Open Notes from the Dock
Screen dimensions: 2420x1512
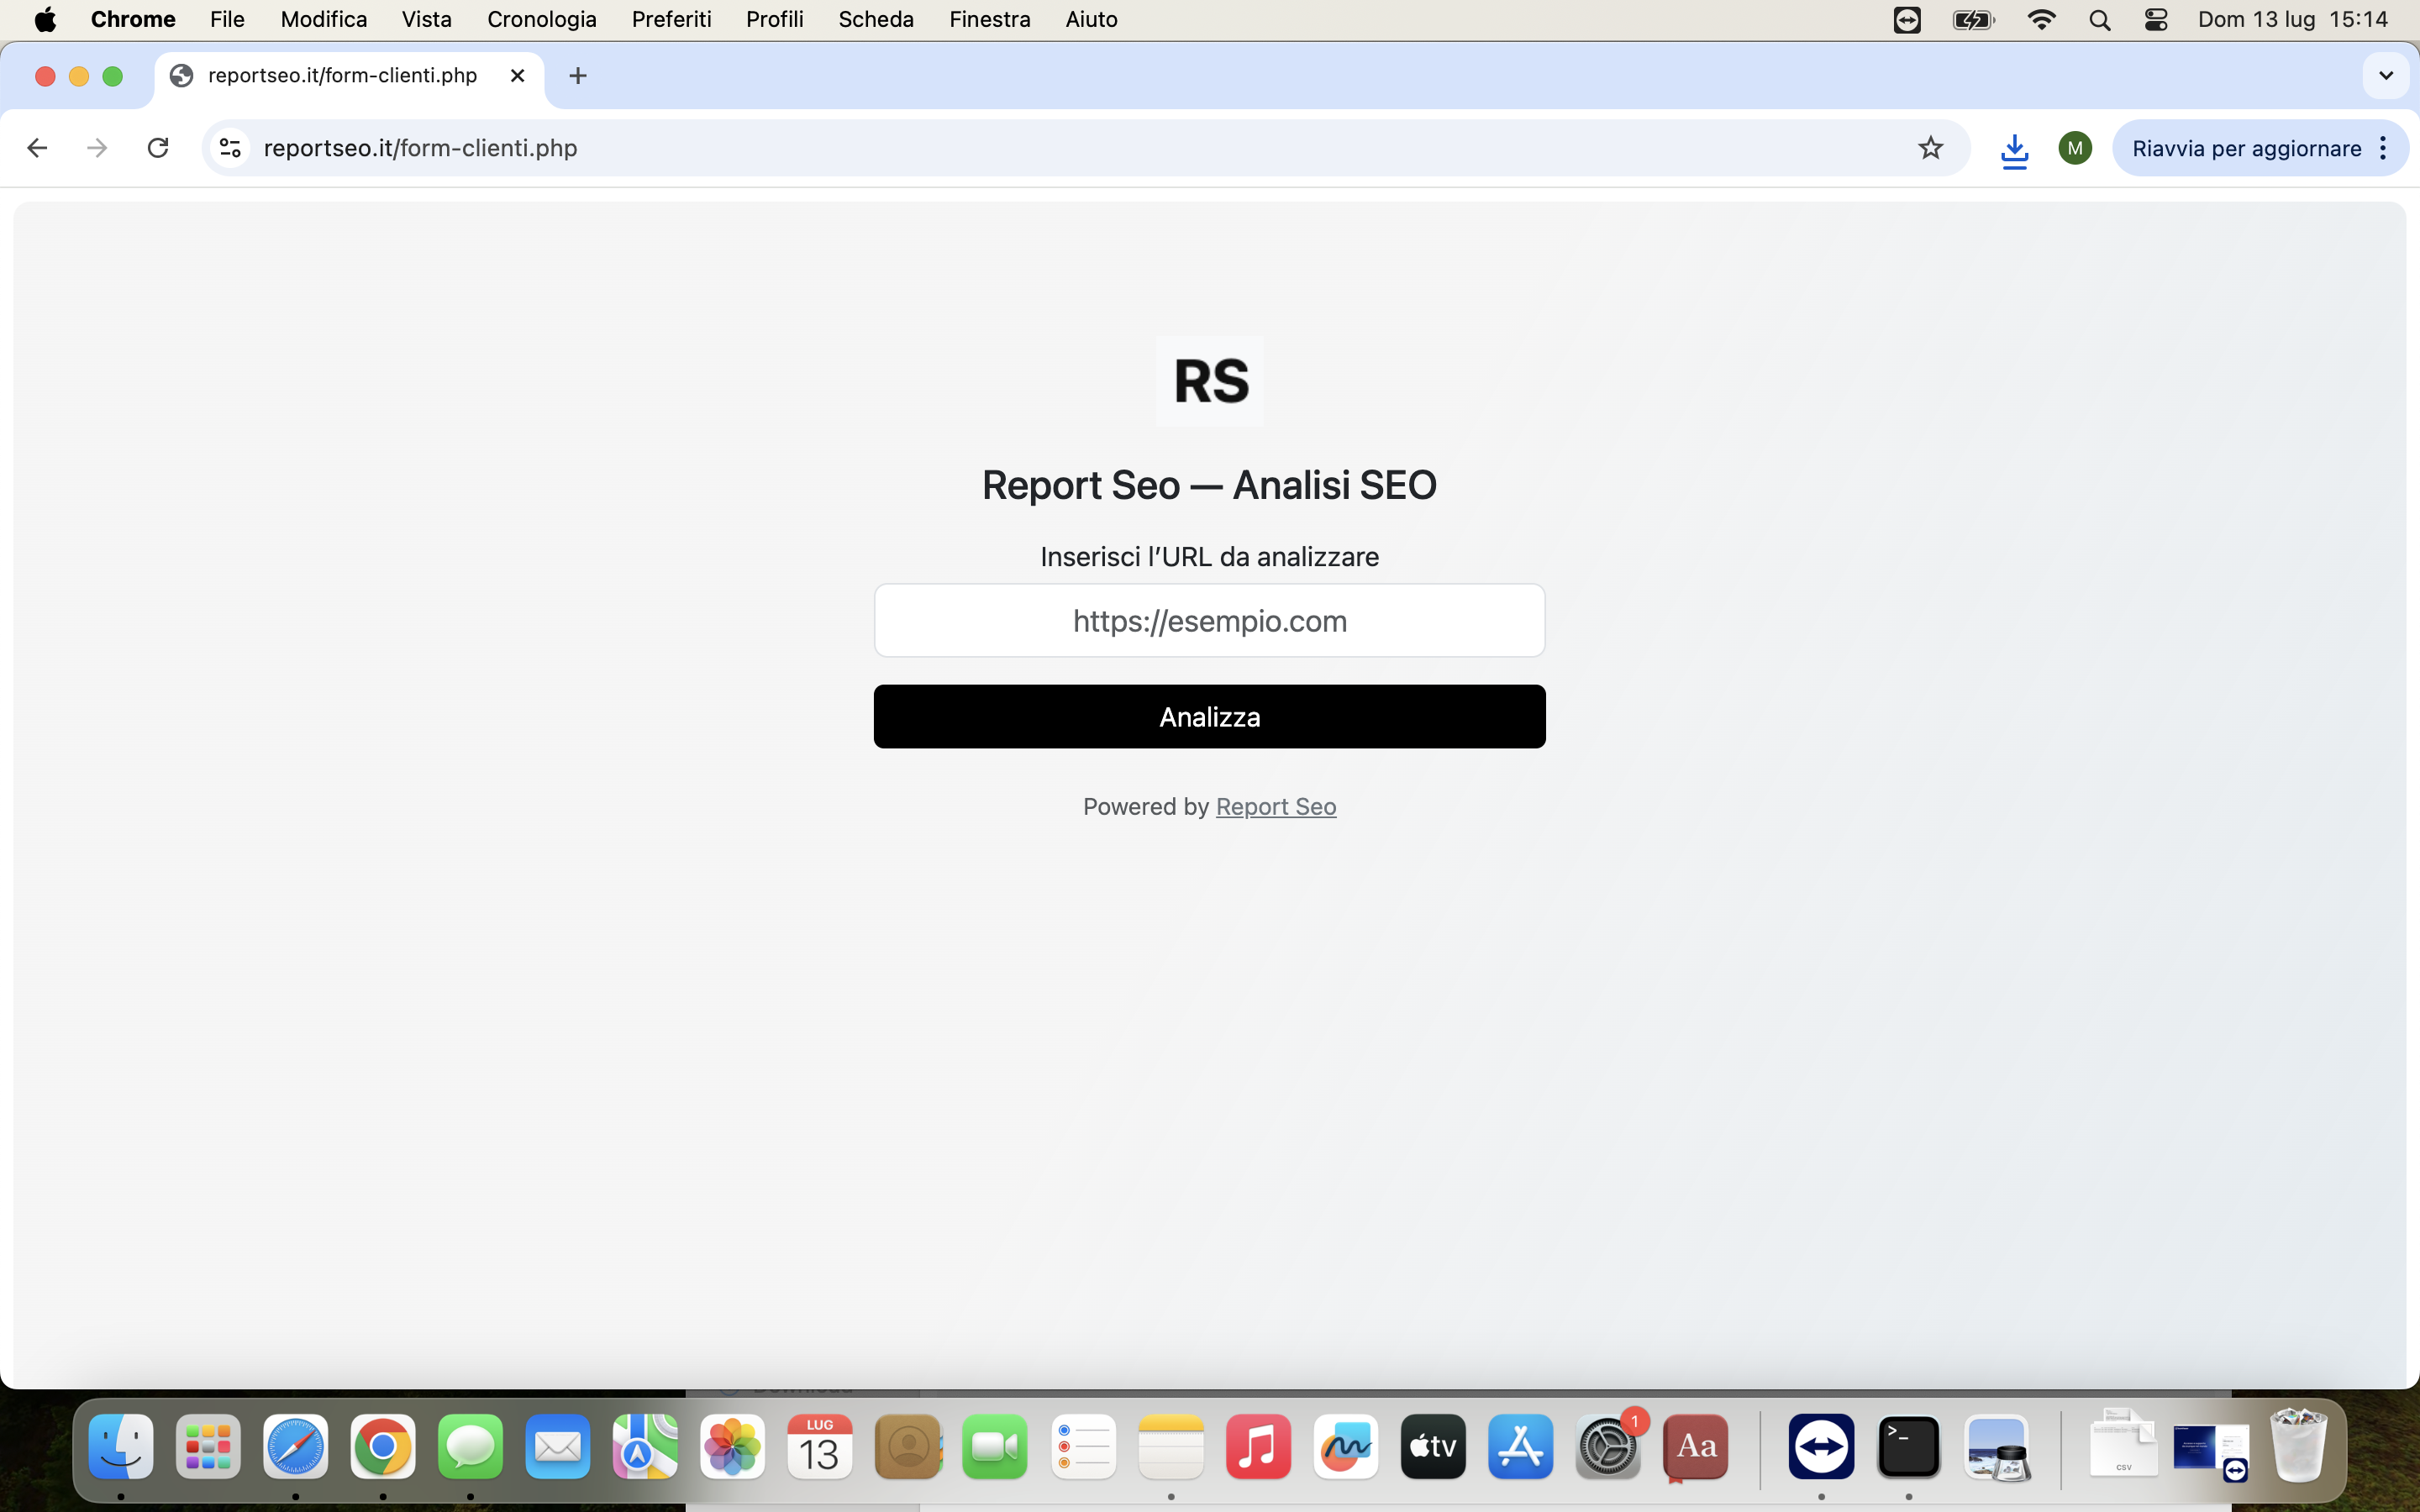click(1170, 1446)
